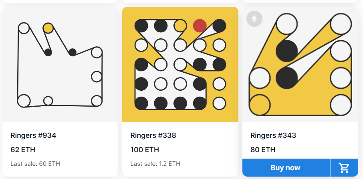Screen dimensions: 363x179
Task: Click the yellow peg in Ringers #934 artwork
Action: [x=48, y=28]
